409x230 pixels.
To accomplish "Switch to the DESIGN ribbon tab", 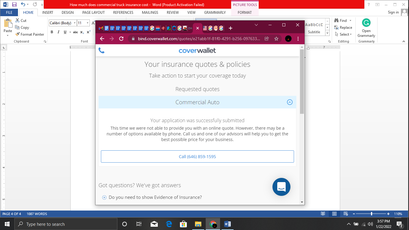I will (x=68, y=13).
